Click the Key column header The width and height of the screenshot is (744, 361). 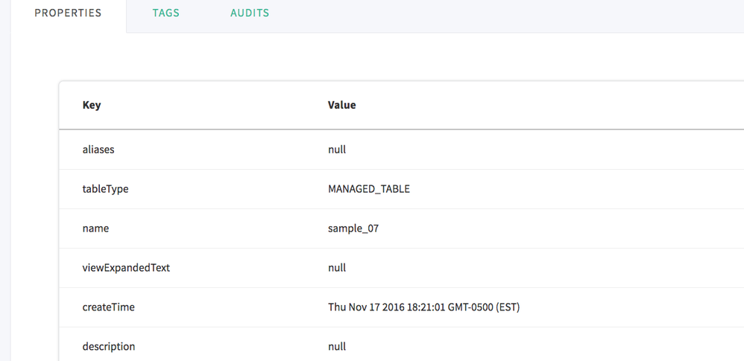tap(92, 105)
